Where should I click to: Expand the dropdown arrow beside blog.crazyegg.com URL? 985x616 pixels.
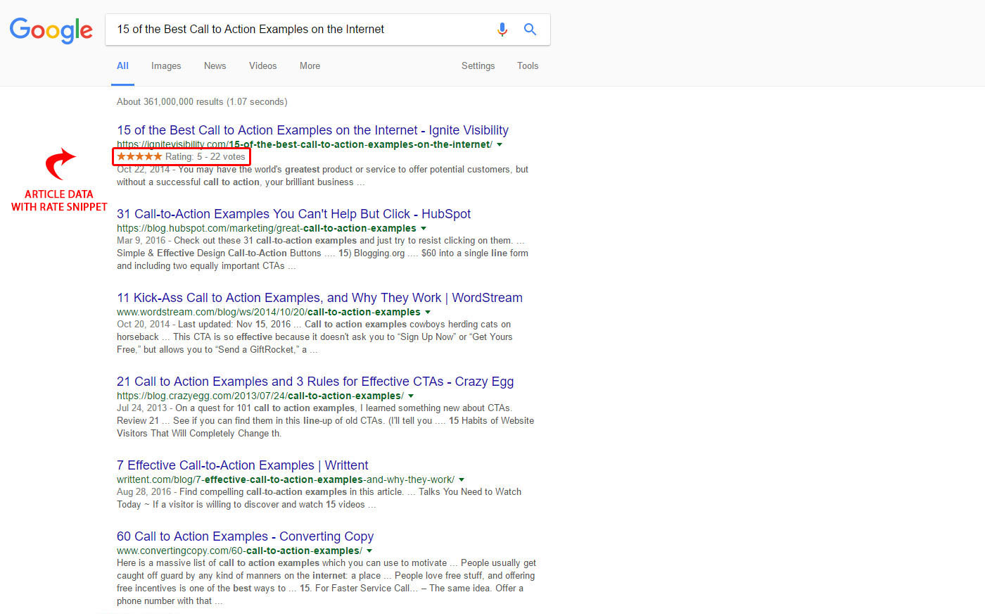point(411,396)
